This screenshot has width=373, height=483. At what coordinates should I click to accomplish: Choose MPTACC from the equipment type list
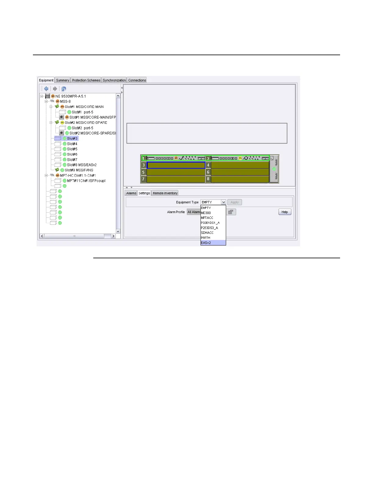(x=213, y=218)
